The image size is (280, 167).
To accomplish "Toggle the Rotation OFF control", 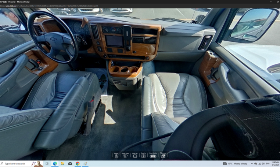I will tap(116, 155).
